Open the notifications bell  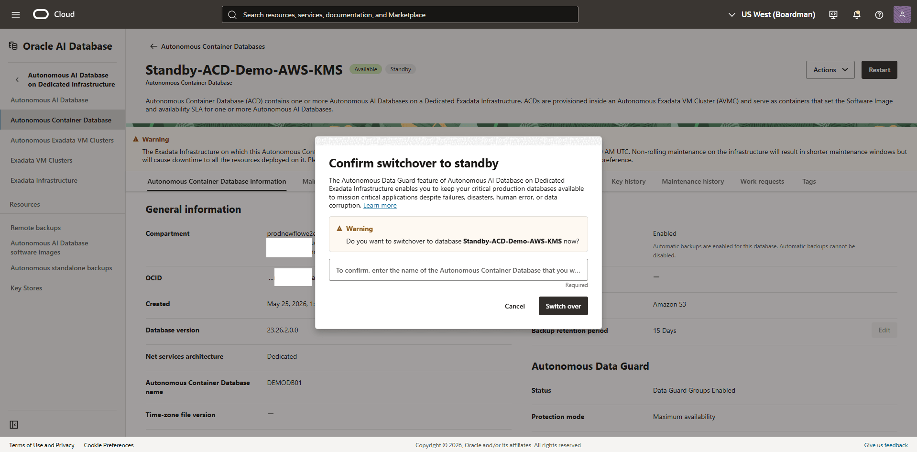(x=856, y=14)
